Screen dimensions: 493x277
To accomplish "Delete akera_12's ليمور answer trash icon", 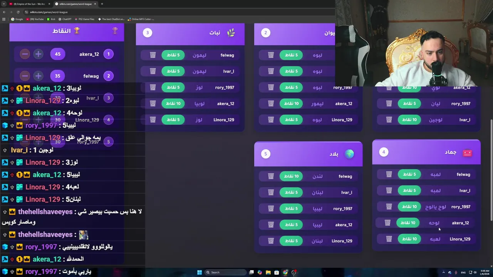I will pyautogui.click(x=271, y=103).
